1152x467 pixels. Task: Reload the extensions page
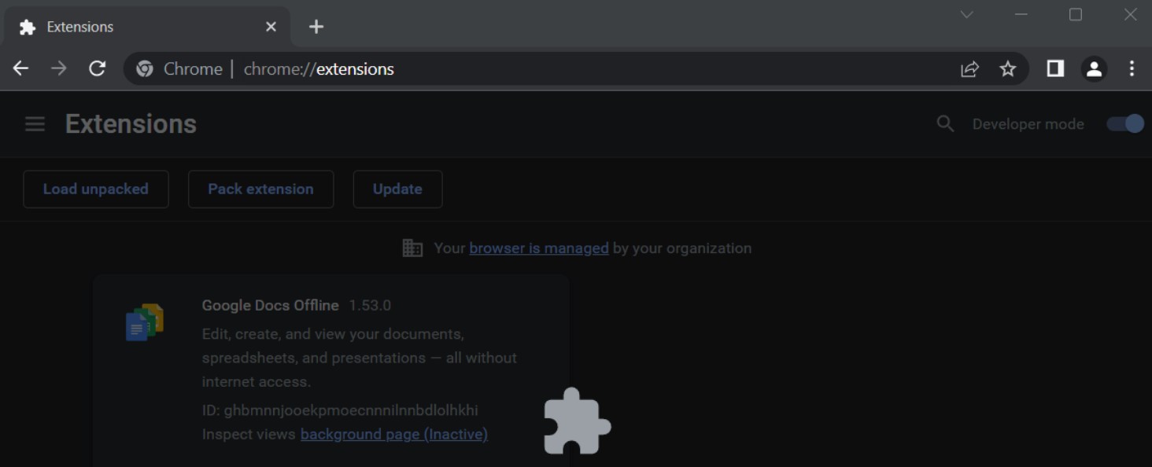tap(97, 69)
